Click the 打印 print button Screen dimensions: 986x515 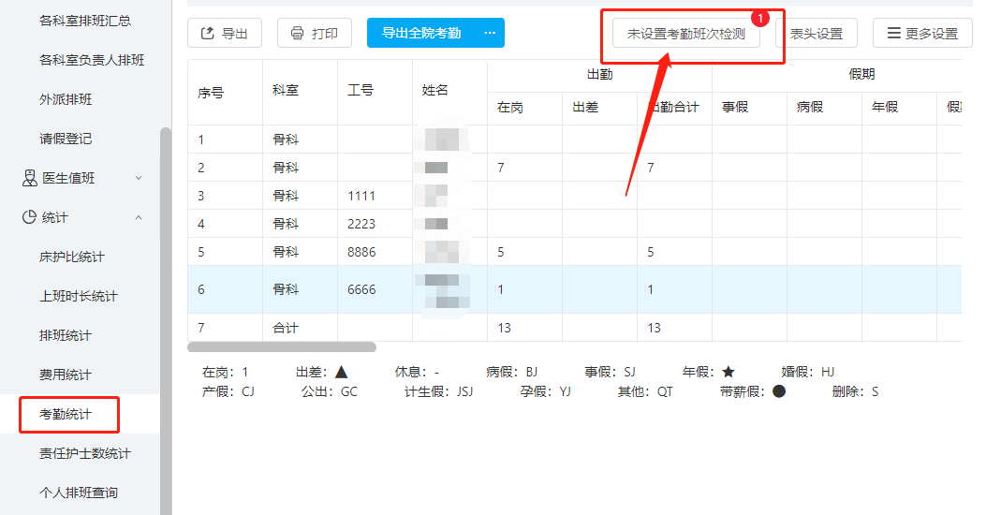(x=315, y=34)
